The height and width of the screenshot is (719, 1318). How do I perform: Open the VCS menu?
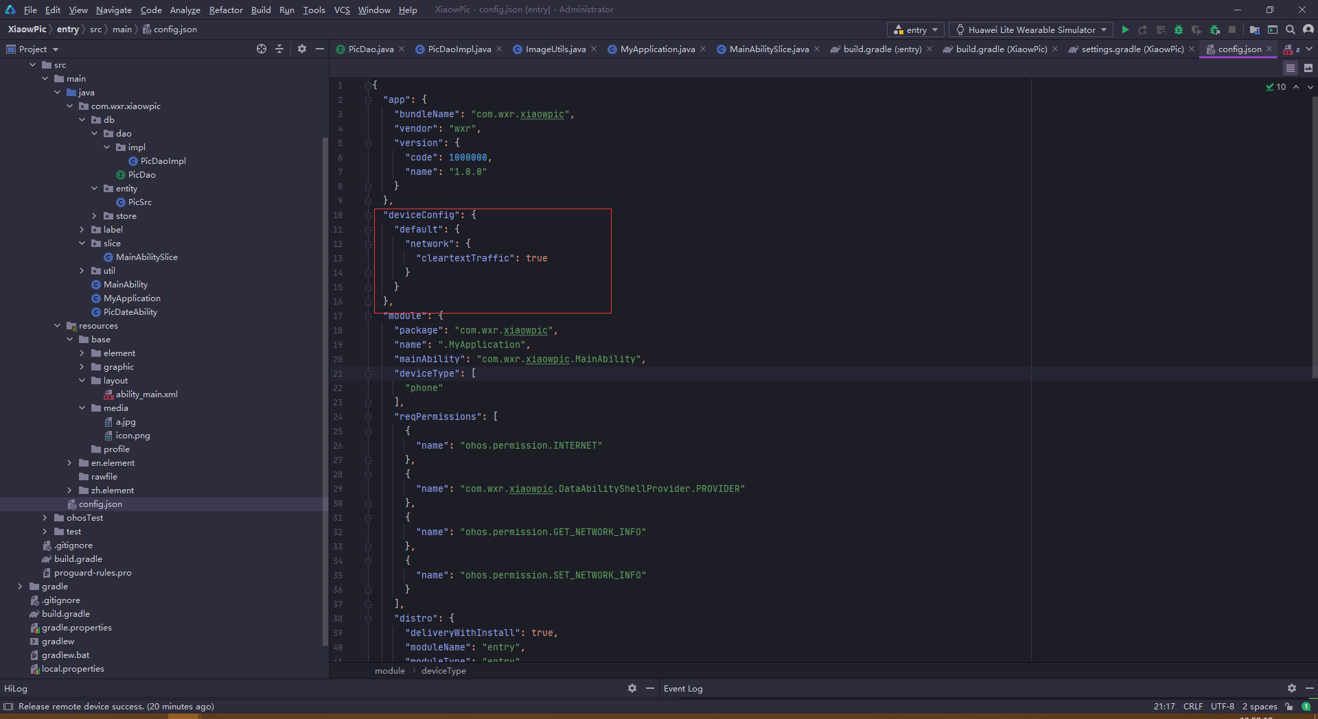coord(342,10)
